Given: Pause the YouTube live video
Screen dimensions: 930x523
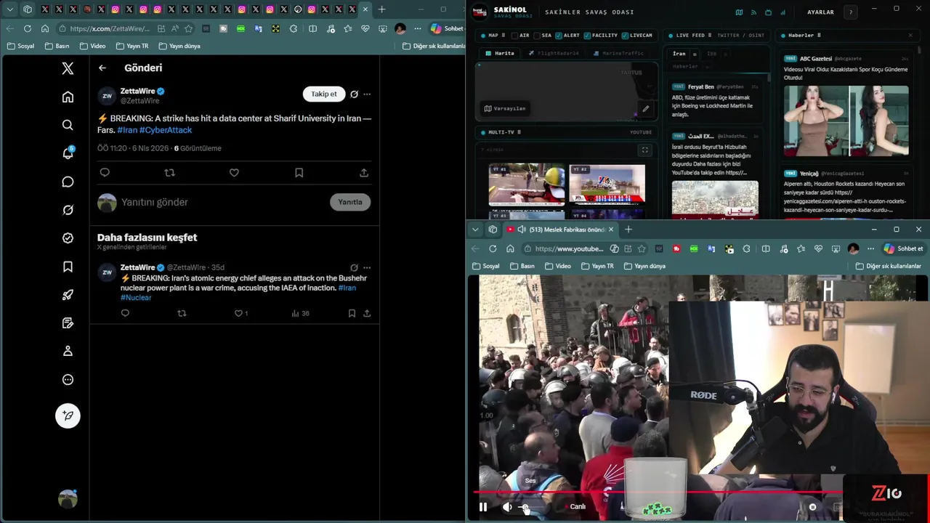Looking at the screenshot, I should [x=483, y=507].
